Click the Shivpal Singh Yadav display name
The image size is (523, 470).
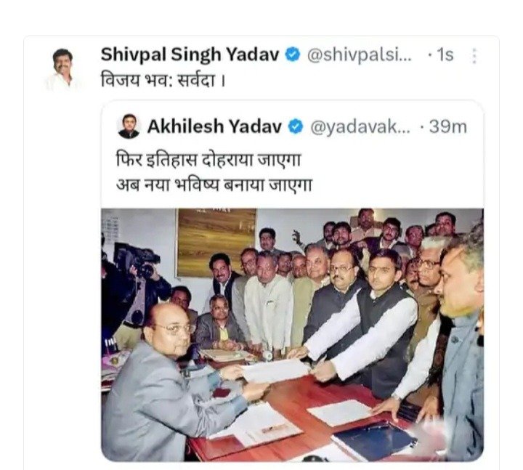coord(190,54)
